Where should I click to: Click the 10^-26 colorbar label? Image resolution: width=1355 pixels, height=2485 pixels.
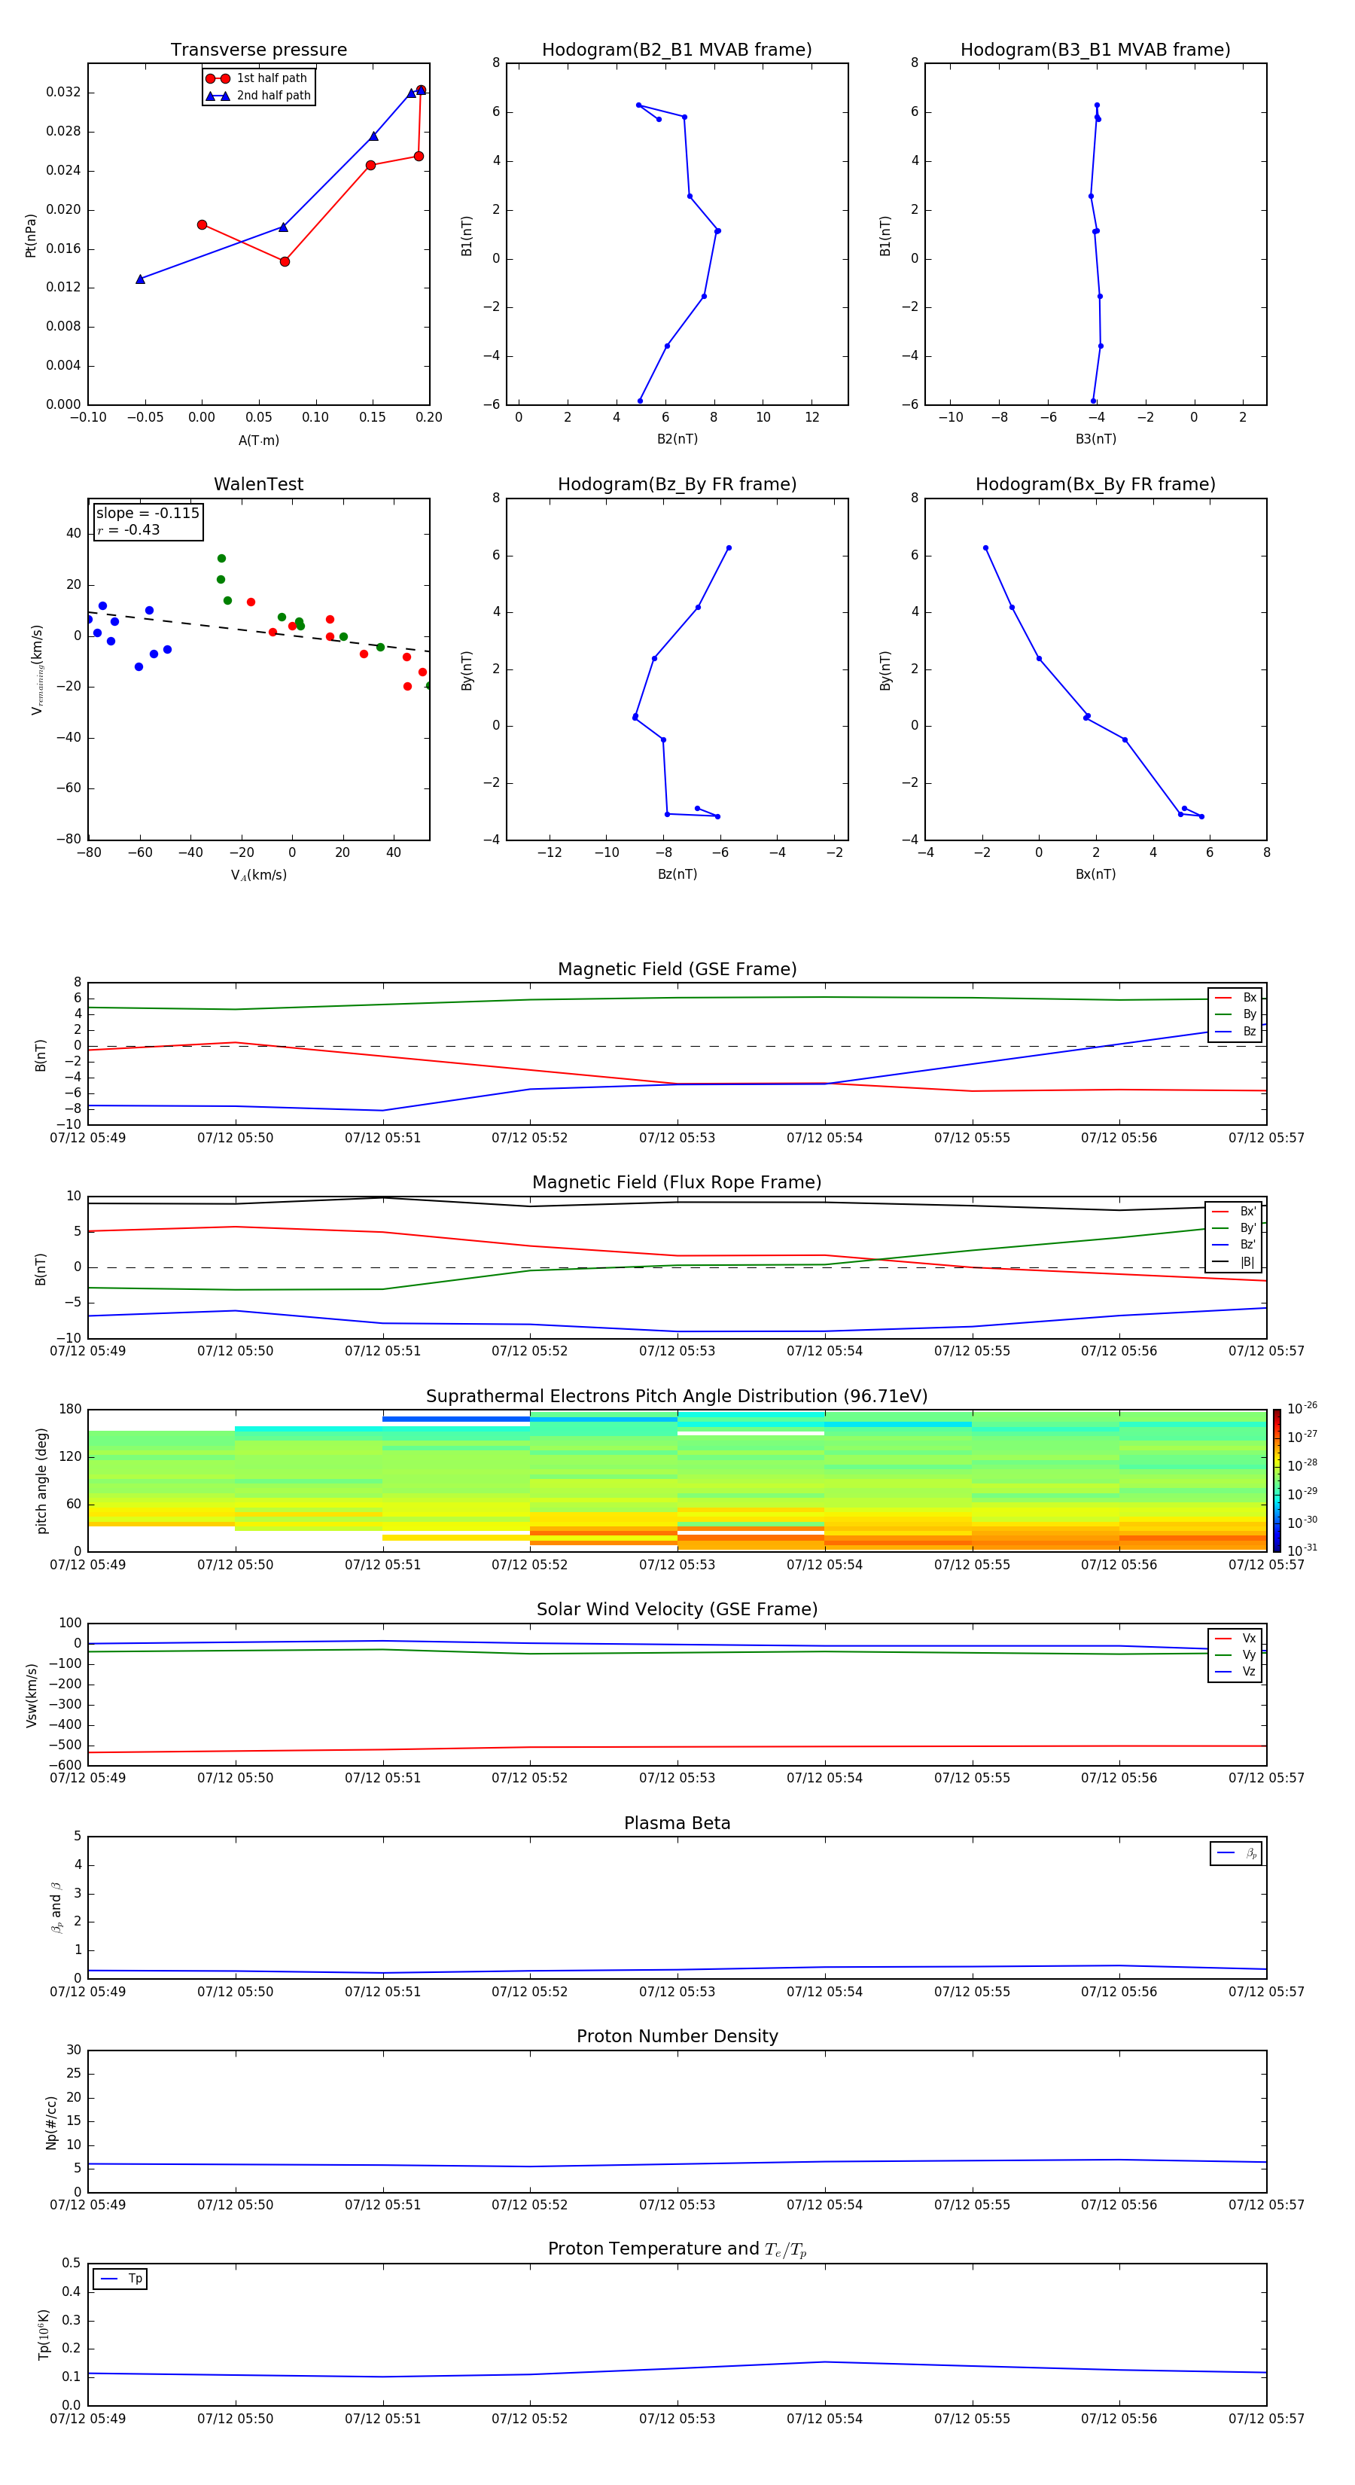pyautogui.click(x=1302, y=1408)
